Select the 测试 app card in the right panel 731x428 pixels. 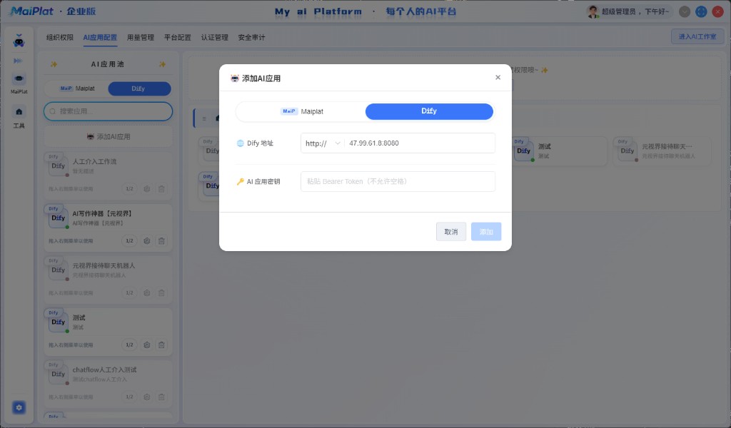tap(559, 151)
